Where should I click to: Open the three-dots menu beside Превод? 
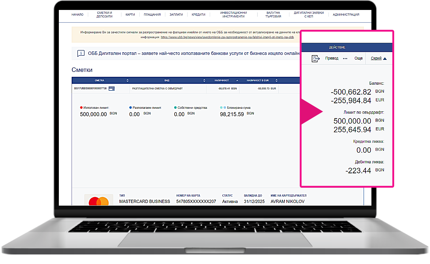point(345,59)
